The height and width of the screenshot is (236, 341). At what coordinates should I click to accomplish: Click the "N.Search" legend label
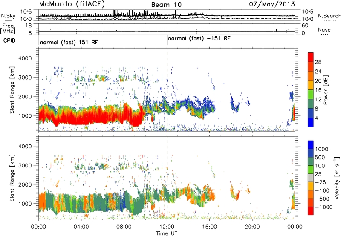pyautogui.click(x=329, y=16)
